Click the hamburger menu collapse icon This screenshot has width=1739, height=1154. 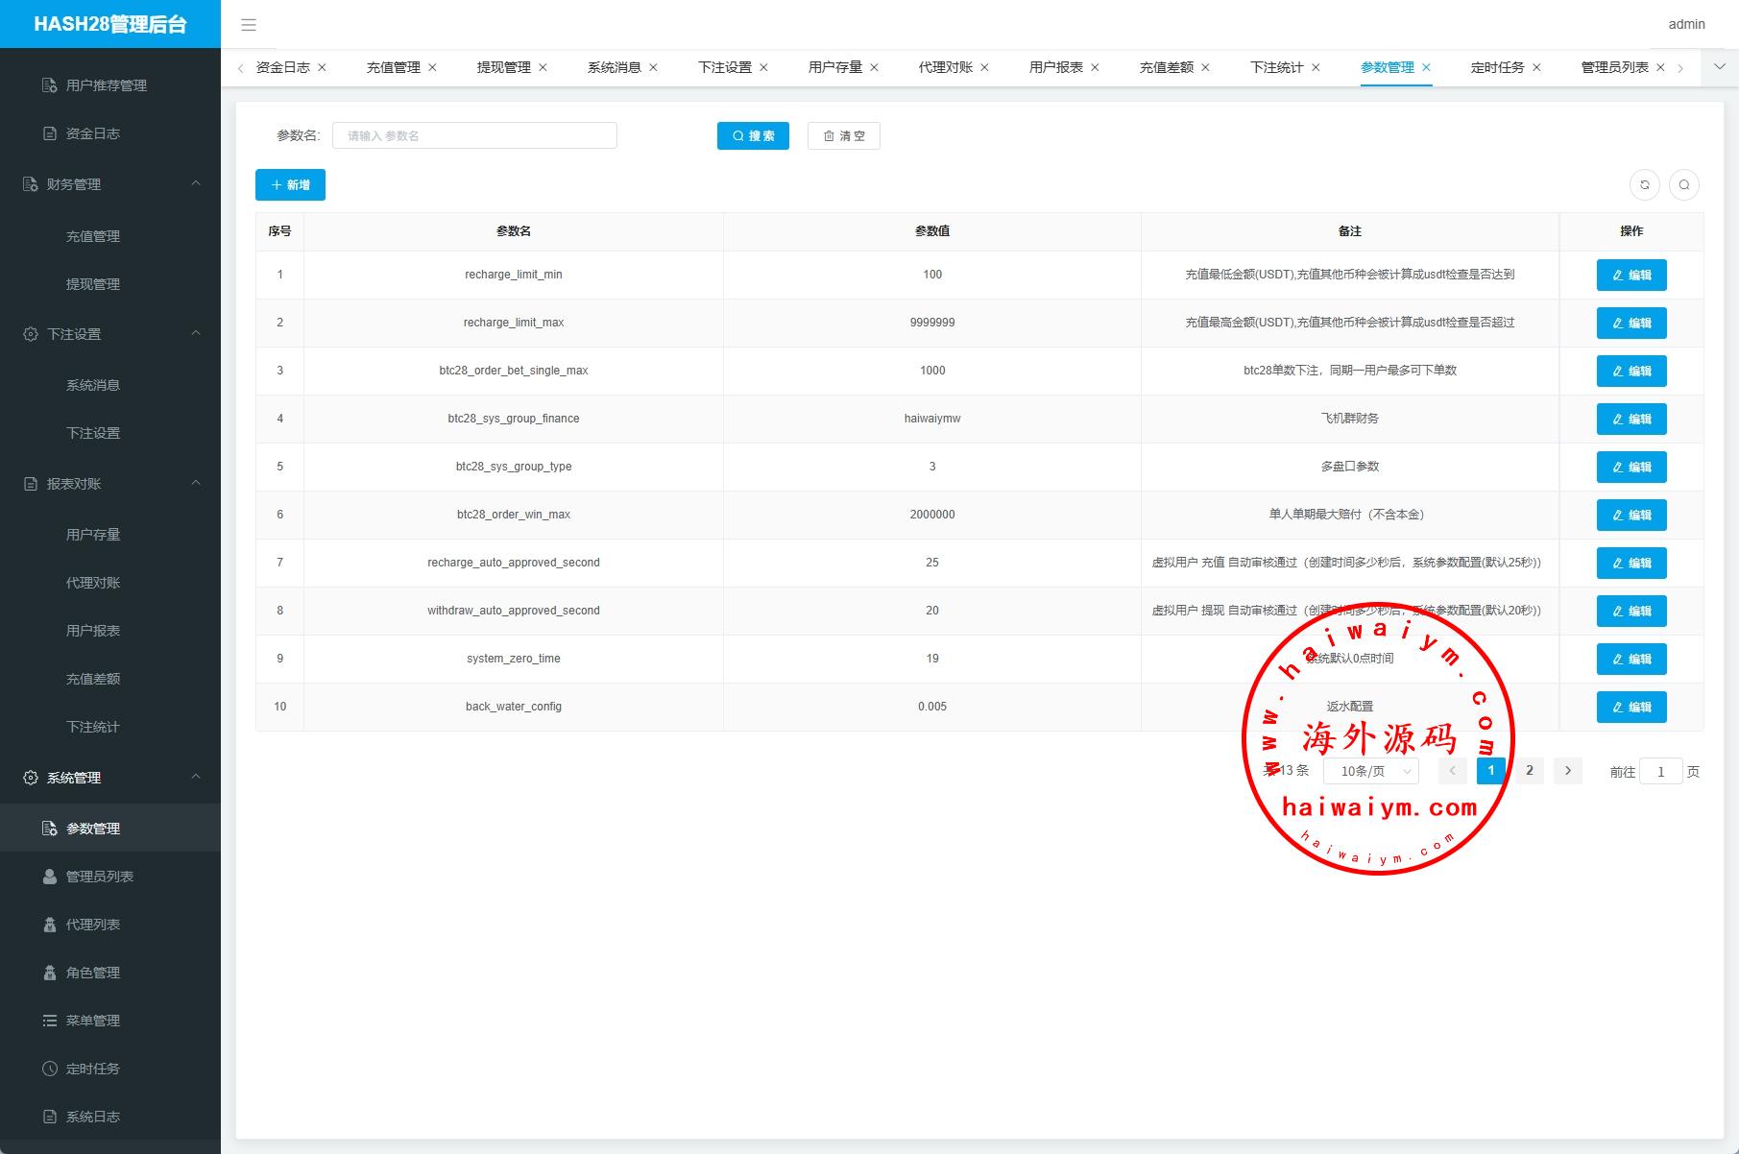(249, 25)
